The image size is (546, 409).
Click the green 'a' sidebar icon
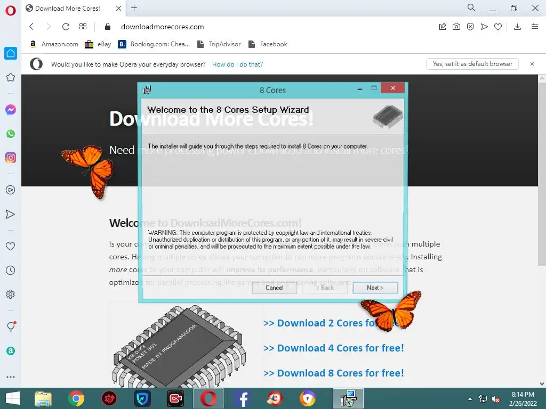(x=11, y=351)
